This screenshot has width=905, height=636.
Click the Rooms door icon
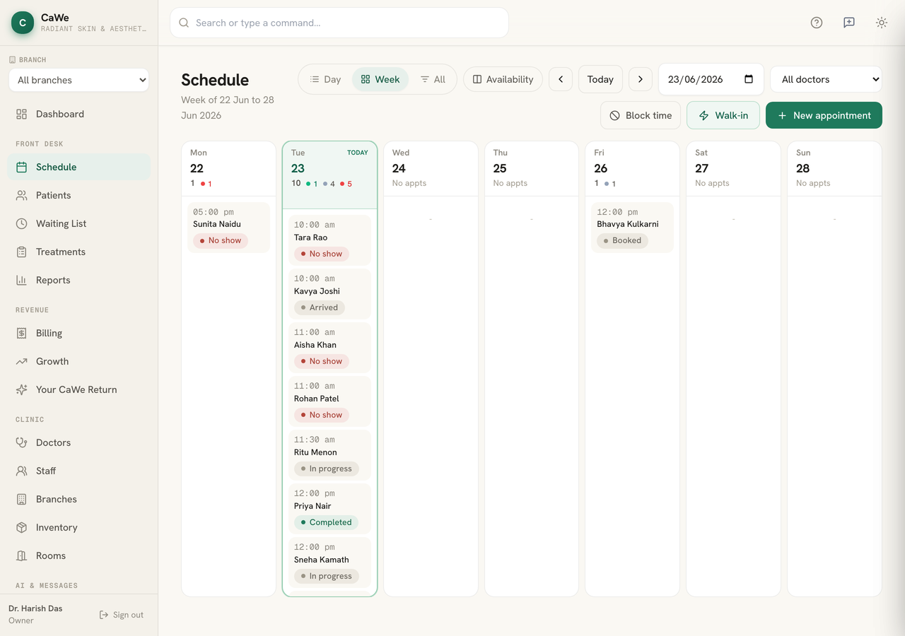pos(22,555)
